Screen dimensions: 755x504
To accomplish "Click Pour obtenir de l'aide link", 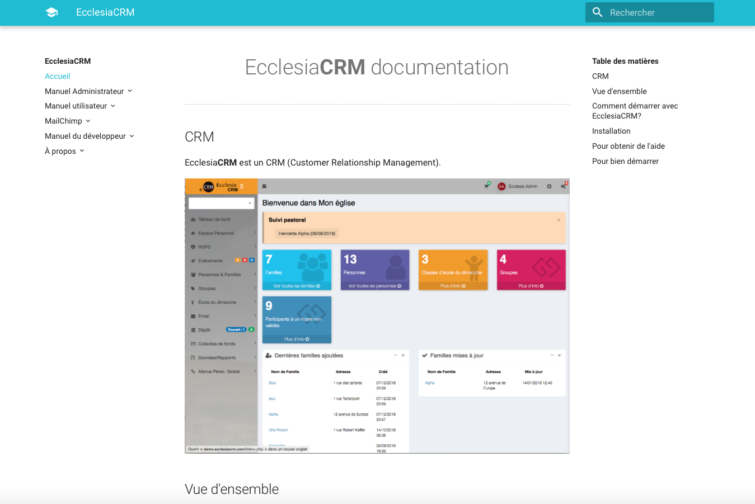I will [628, 146].
